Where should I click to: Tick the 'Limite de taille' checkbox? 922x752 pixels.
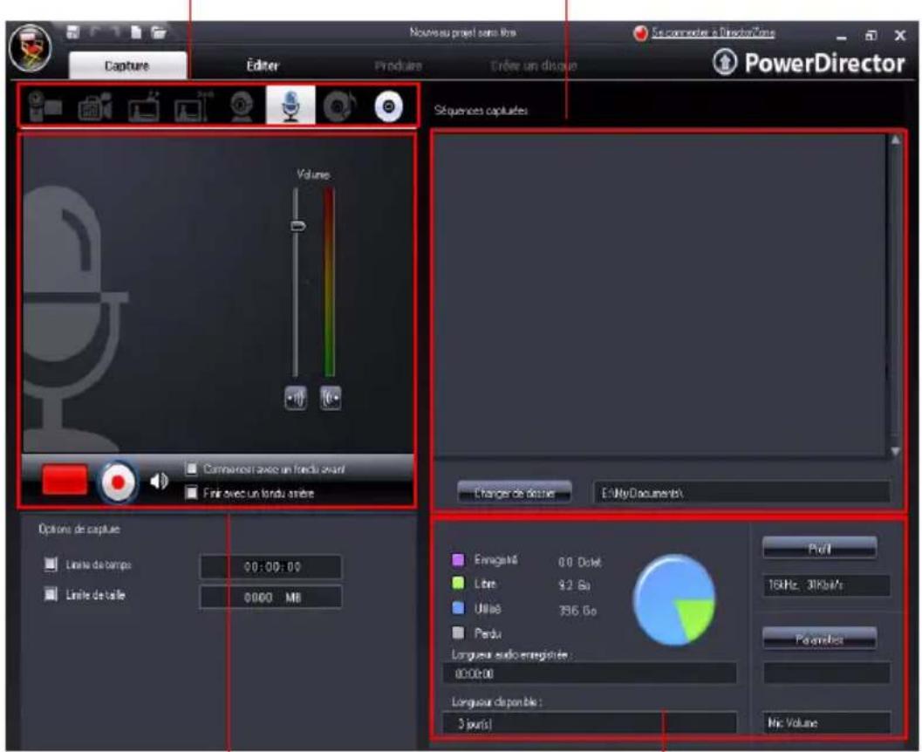point(51,594)
